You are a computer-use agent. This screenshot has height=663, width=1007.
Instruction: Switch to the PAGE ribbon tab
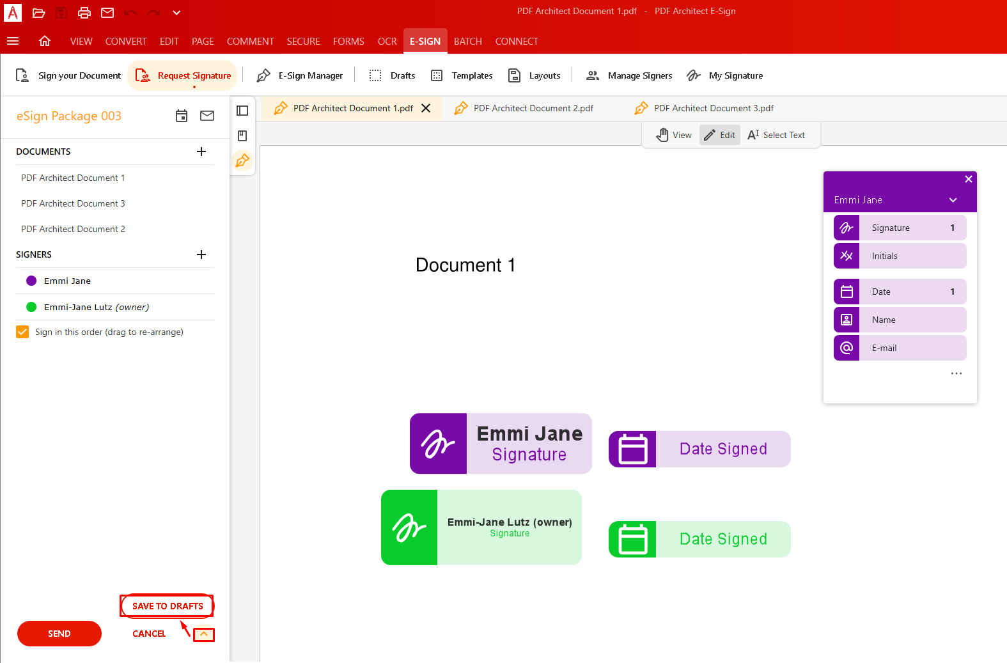(x=203, y=42)
